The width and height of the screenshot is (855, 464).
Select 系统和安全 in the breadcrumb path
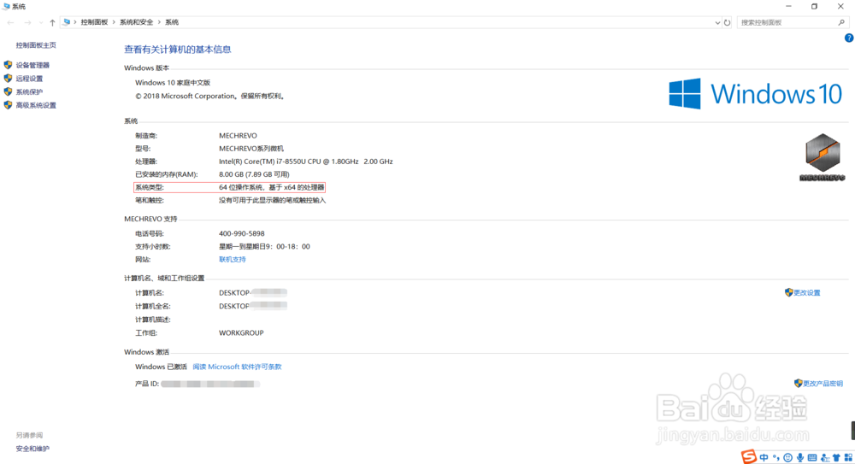click(x=136, y=22)
